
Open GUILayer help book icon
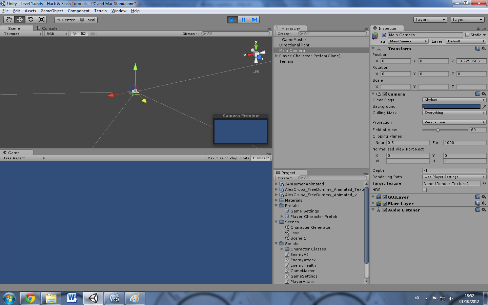coord(477,197)
